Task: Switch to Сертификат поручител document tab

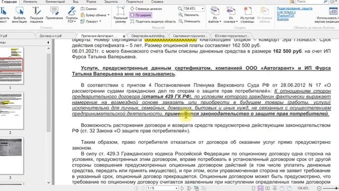Action: click(x=190, y=36)
